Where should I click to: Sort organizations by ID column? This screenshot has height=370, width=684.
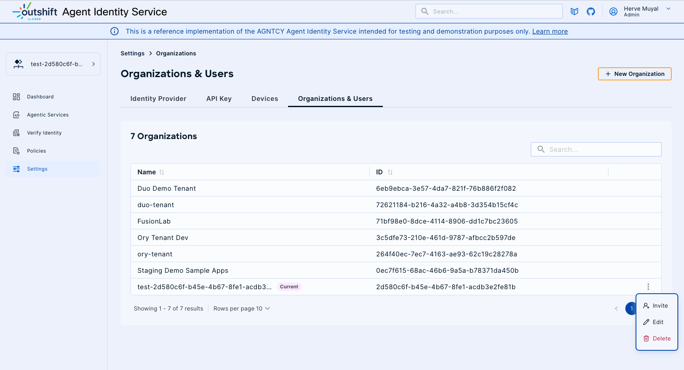click(x=390, y=172)
